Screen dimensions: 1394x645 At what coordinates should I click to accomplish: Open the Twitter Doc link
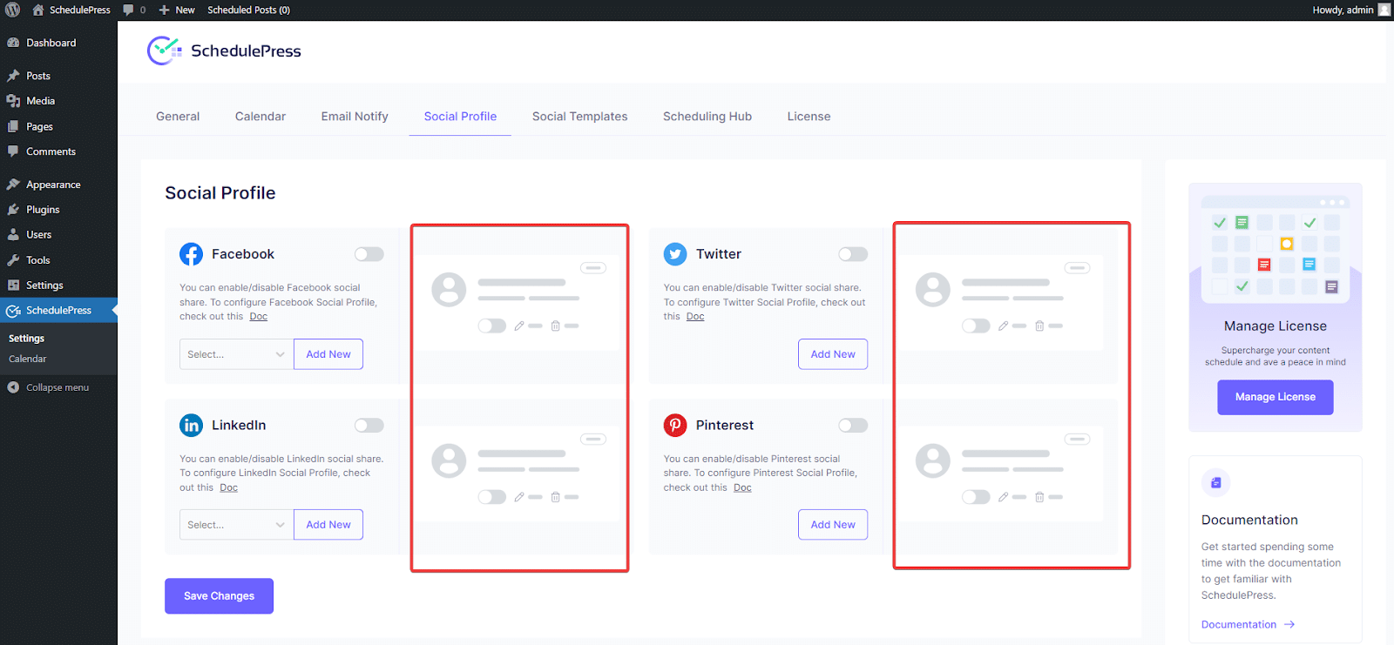click(695, 317)
